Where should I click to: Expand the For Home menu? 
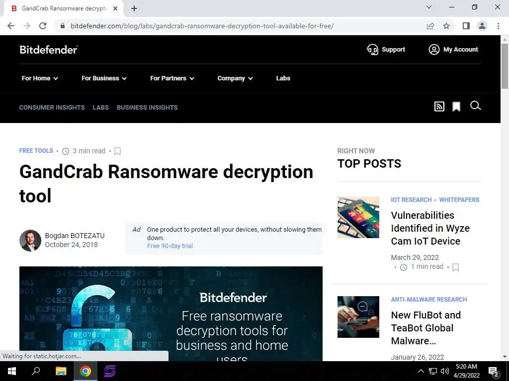pyautogui.click(x=40, y=78)
